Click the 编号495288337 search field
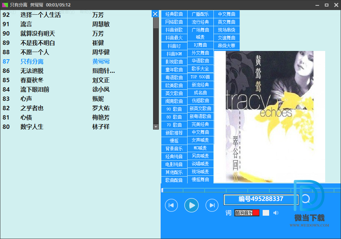 coord(261,199)
